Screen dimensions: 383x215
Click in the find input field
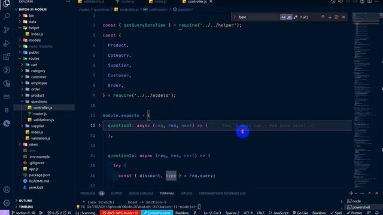pyautogui.click(x=259, y=17)
